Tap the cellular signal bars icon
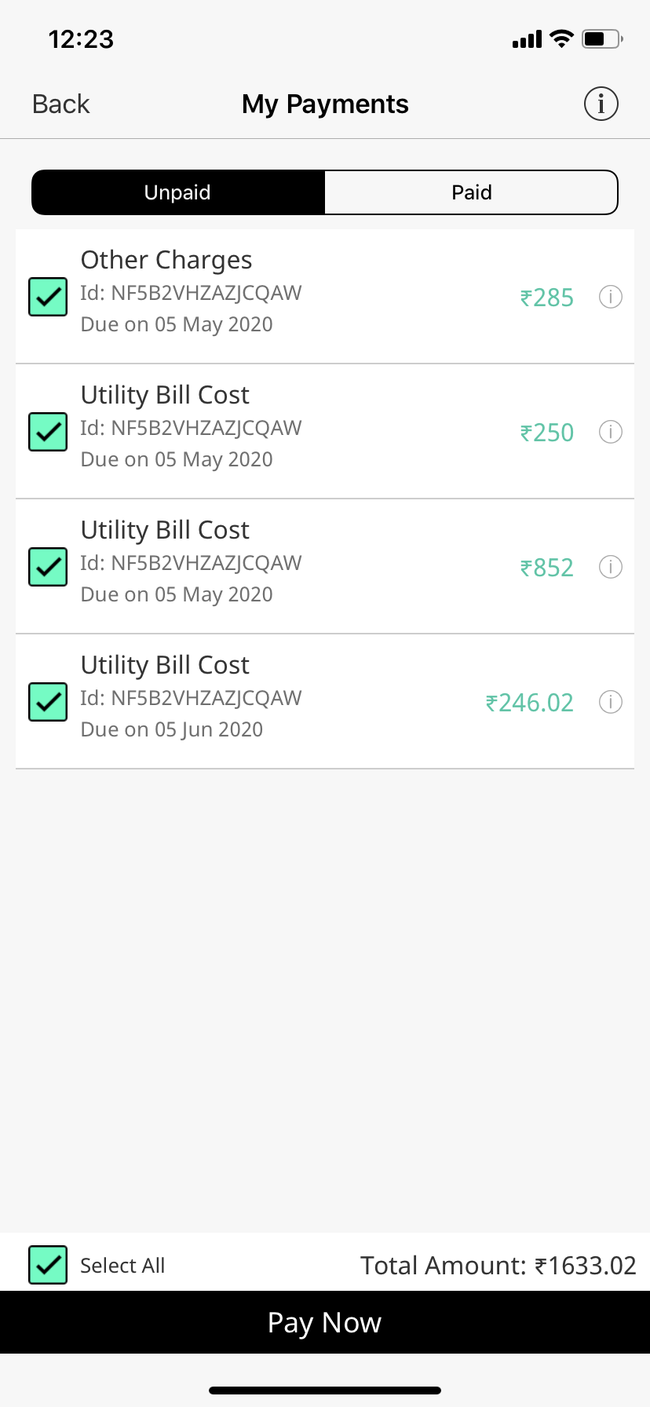This screenshot has width=650, height=1407. tap(527, 39)
